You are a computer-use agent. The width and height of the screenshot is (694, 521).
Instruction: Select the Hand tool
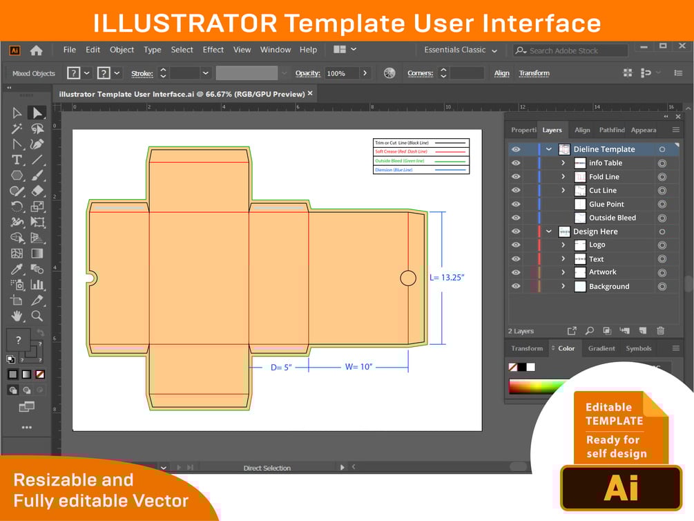tap(17, 316)
